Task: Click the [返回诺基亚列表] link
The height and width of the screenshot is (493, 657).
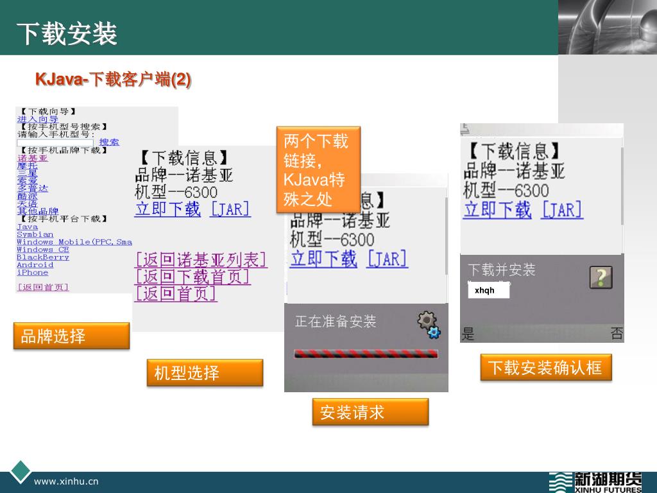Action: pos(201,260)
